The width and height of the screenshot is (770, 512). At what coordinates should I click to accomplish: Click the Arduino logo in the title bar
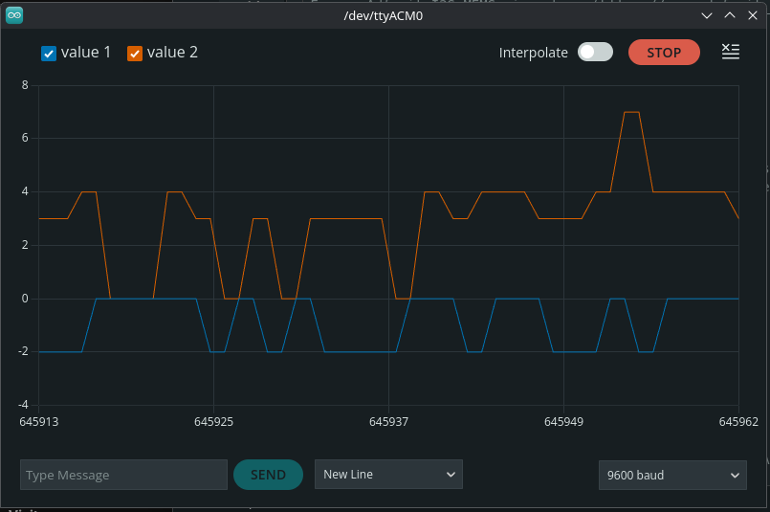[14, 15]
